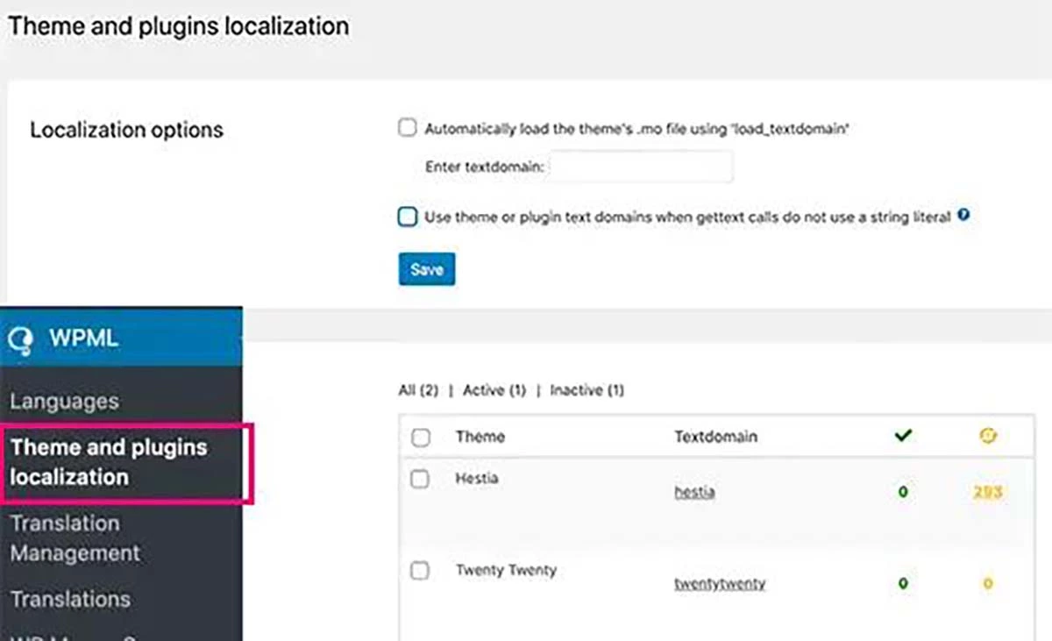
Task: Filter themes by All (2)
Action: [x=418, y=390]
